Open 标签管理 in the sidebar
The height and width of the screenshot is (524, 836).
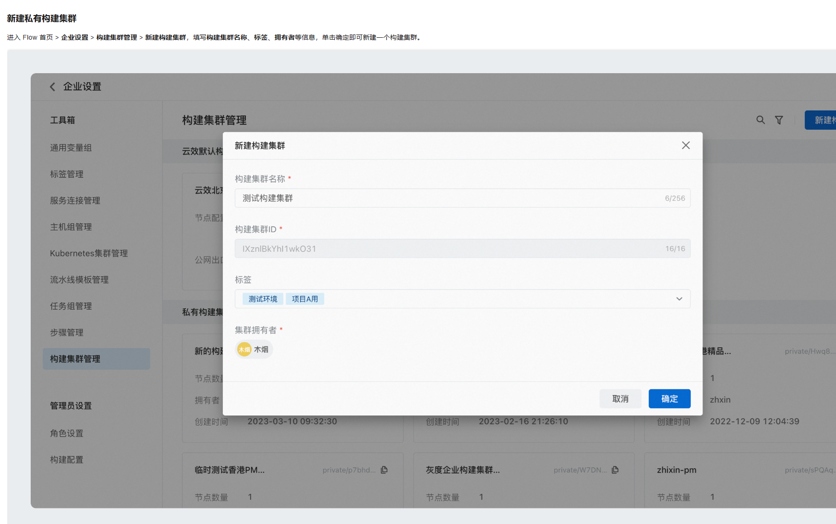67,174
